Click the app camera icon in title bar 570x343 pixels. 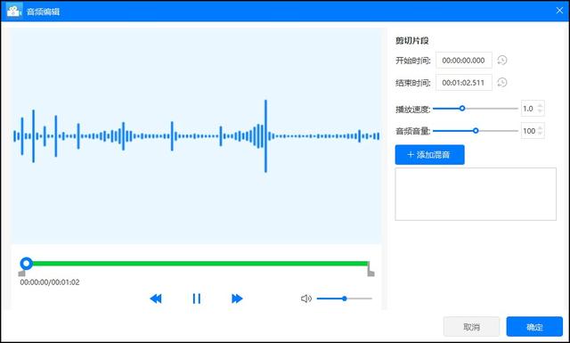14,11
